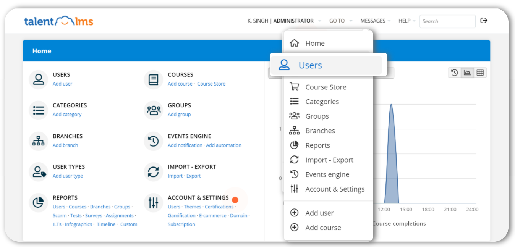Open the Reports pie chart icon
The width and height of the screenshot is (515, 247).
tap(38, 203)
